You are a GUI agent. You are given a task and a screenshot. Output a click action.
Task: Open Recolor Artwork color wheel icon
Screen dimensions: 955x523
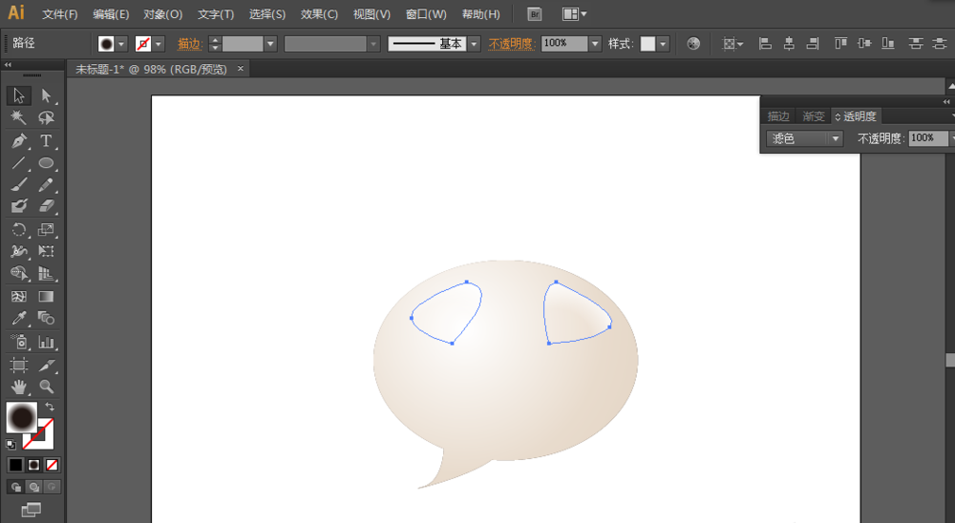693,43
